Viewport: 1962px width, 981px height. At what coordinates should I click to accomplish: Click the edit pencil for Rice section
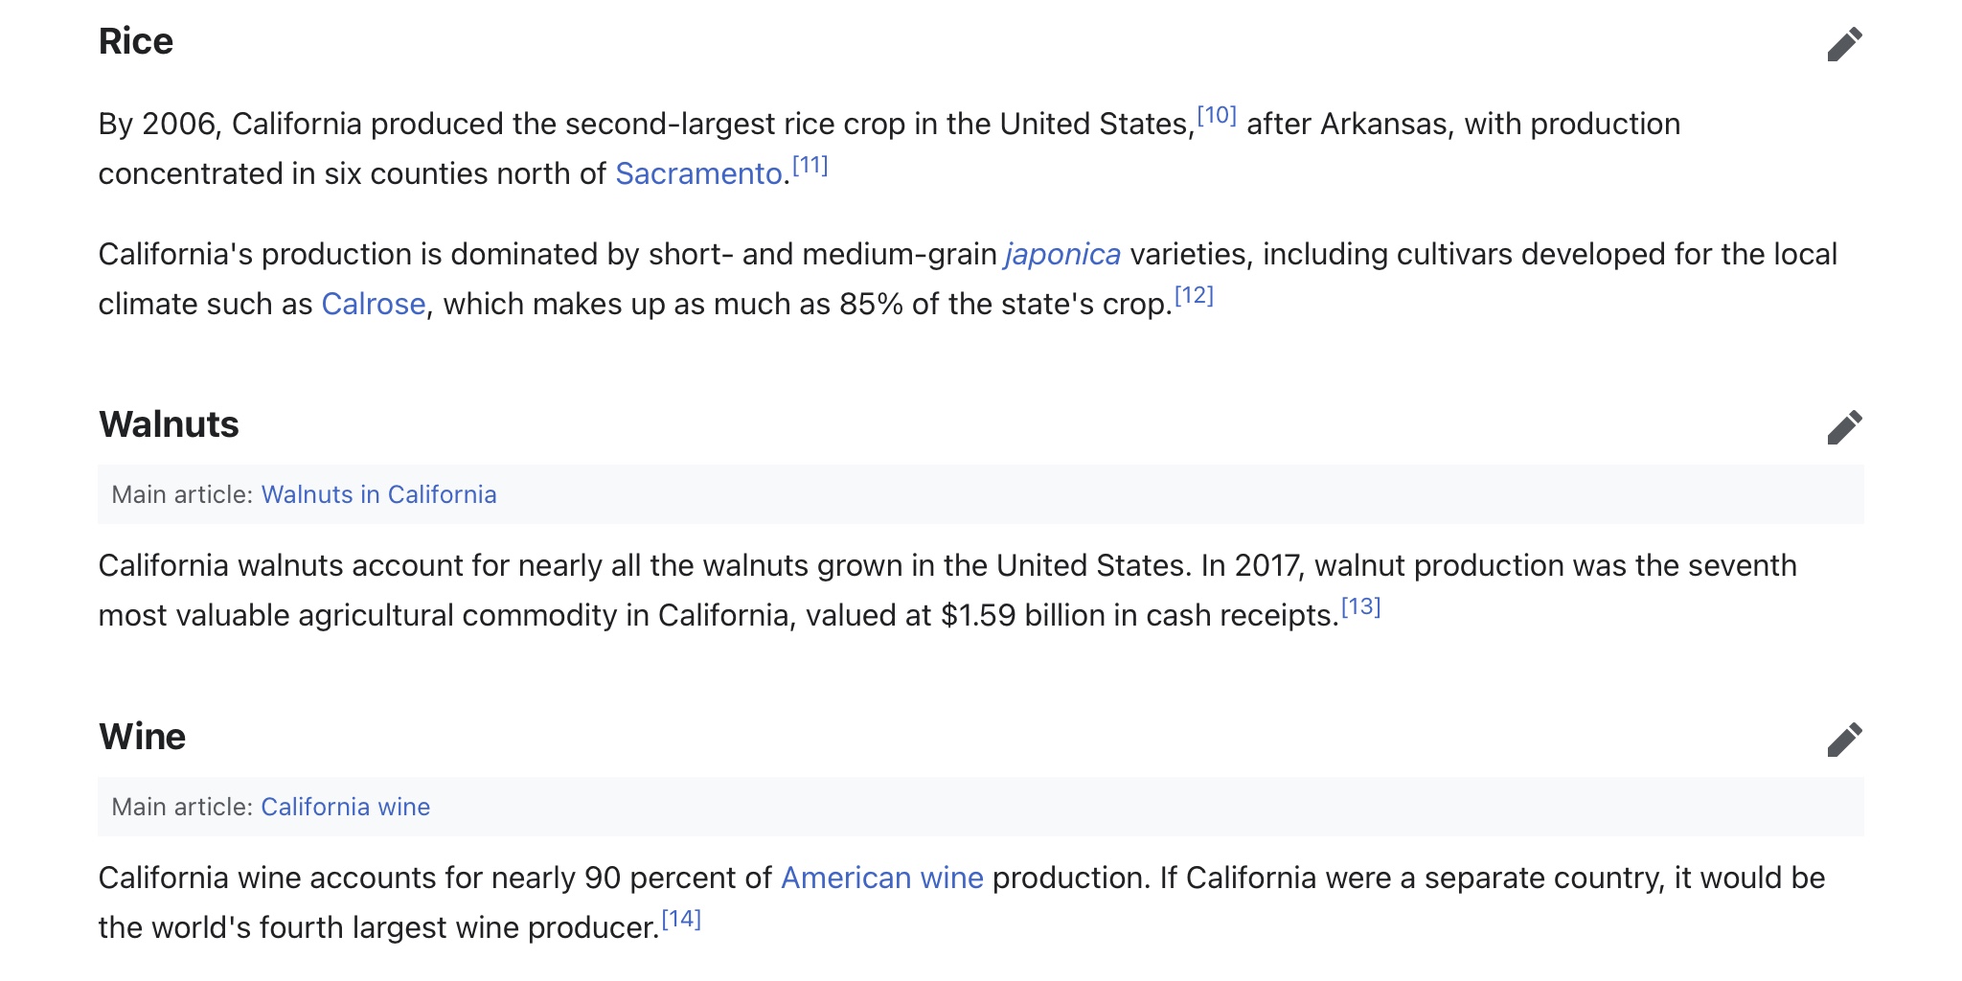tap(1844, 44)
